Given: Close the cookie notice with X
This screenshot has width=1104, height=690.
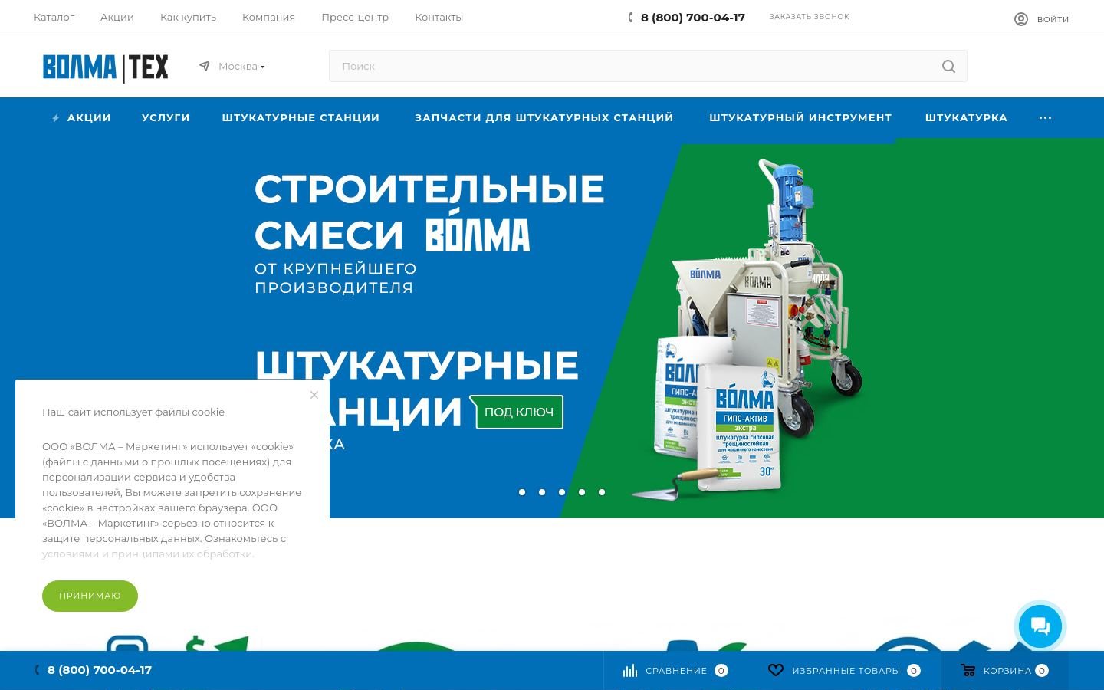Looking at the screenshot, I should click(314, 395).
